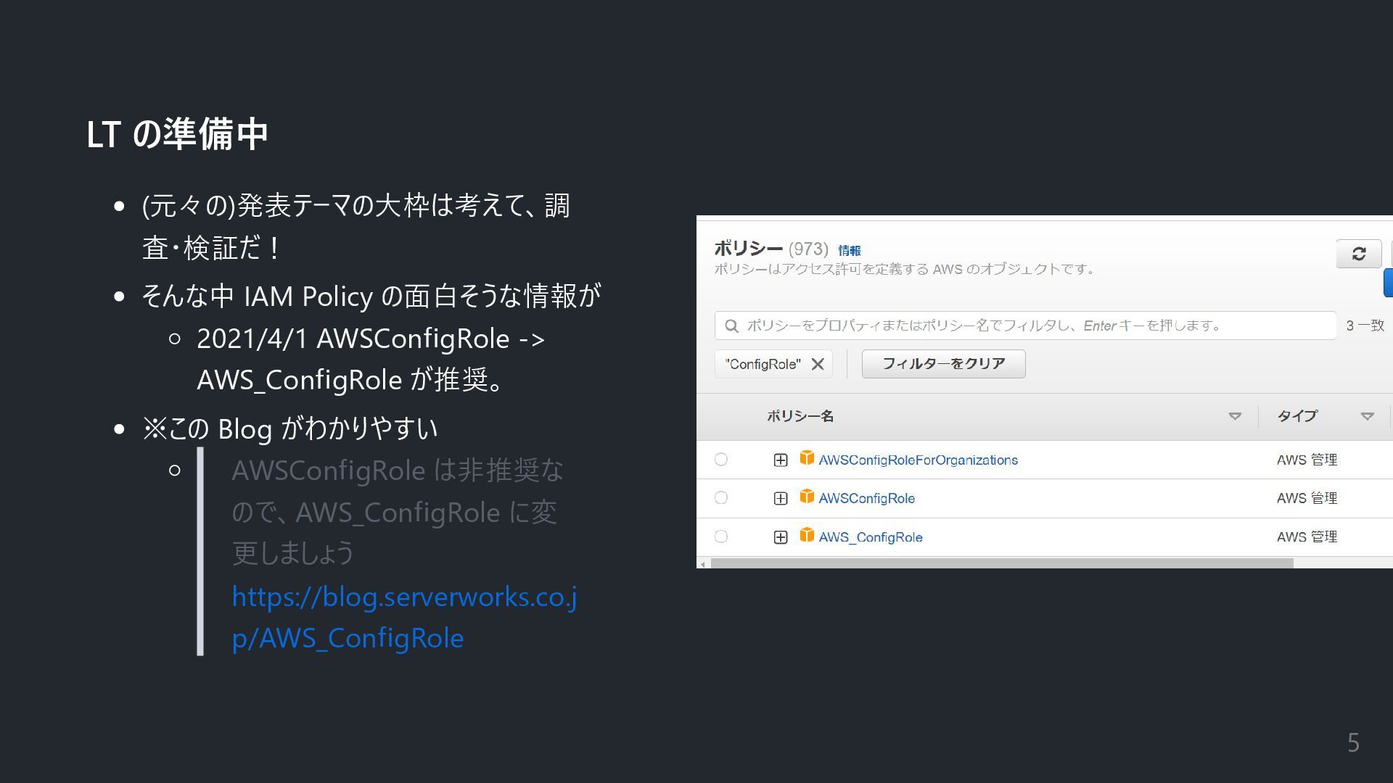Screen dimensions: 1393x783
Task: Expand the AWSConfigRoleForOrganizations policy row
Action: click(781, 460)
